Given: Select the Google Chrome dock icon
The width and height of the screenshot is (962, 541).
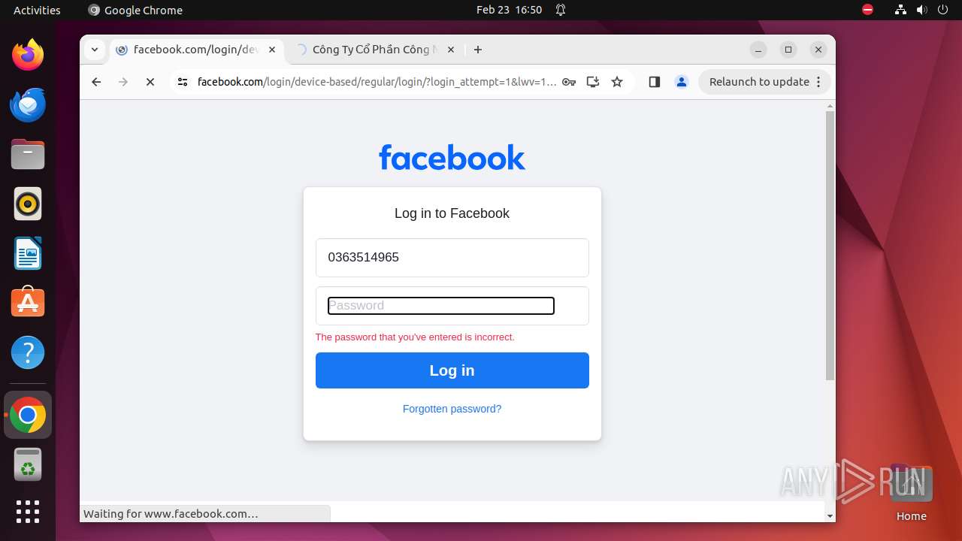Looking at the screenshot, I should pos(28,415).
